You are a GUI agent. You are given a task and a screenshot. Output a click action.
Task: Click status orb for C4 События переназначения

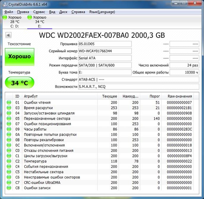(x=9, y=166)
